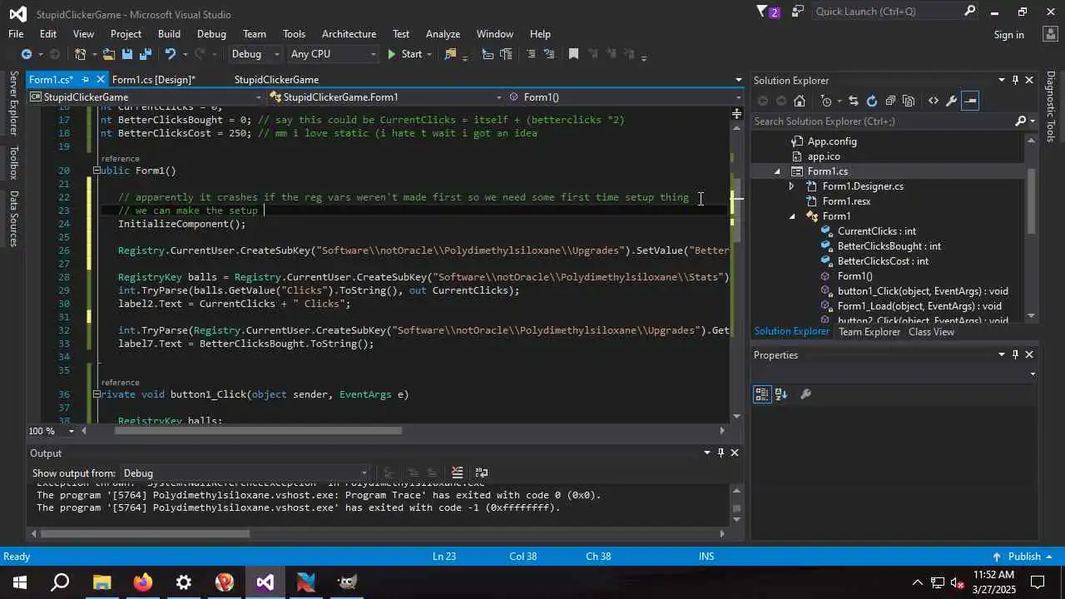This screenshot has height=599, width=1065.
Task: Collapse the Form1.cs tree node
Action: 777,171
